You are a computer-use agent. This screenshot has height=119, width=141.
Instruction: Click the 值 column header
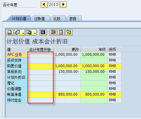17,49
